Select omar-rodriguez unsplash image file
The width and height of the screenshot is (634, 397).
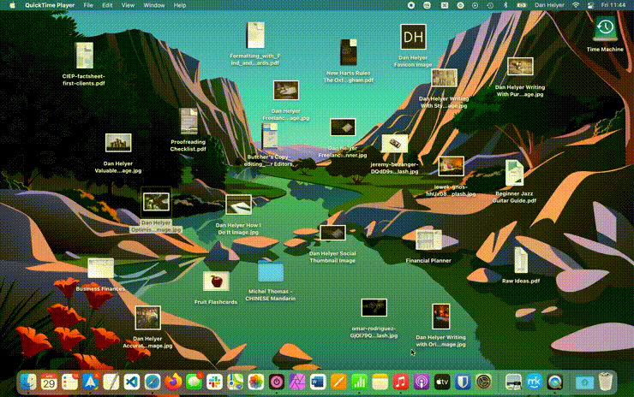pos(374,308)
